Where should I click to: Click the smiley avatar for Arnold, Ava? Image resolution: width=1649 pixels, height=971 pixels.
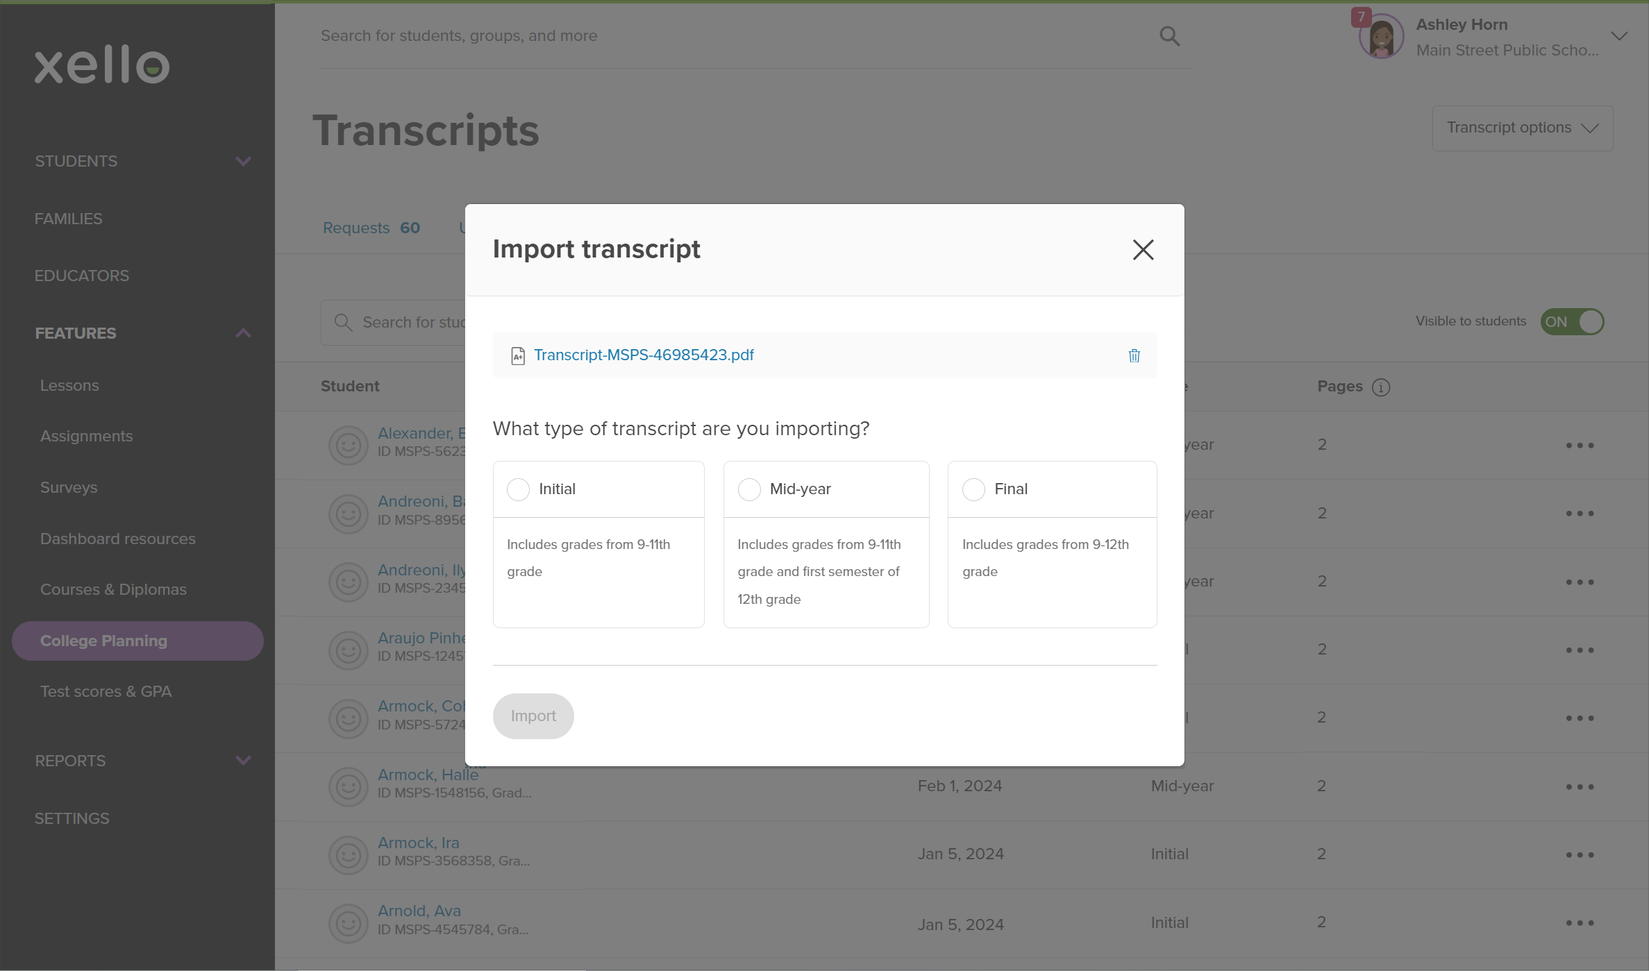[x=348, y=923]
